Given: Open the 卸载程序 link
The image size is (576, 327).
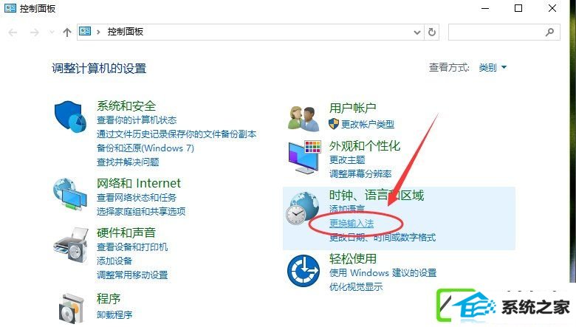Looking at the screenshot, I should (114, 315).
